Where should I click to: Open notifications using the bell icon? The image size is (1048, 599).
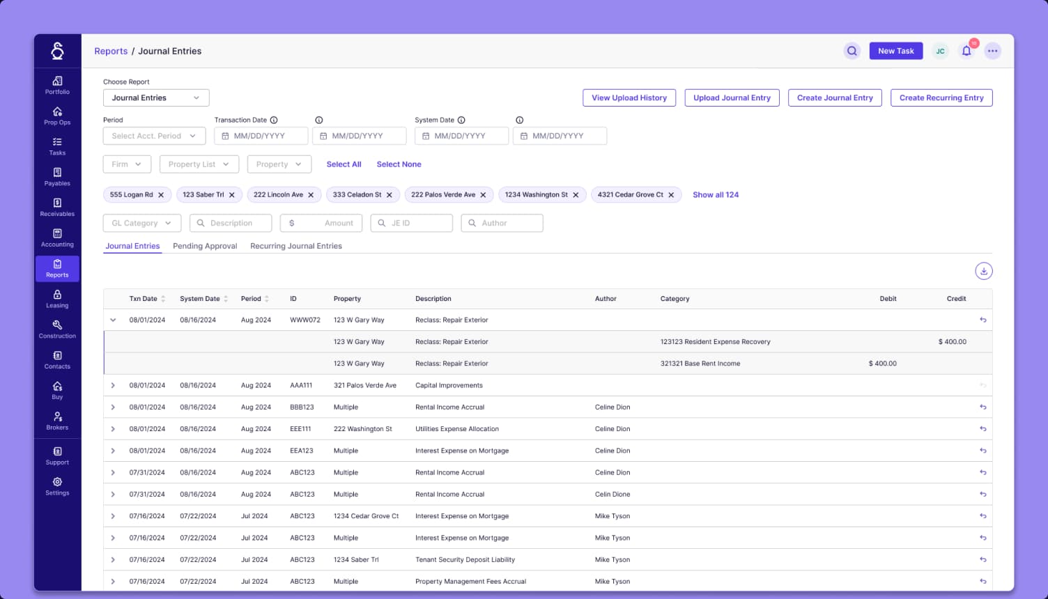point(966,51)
